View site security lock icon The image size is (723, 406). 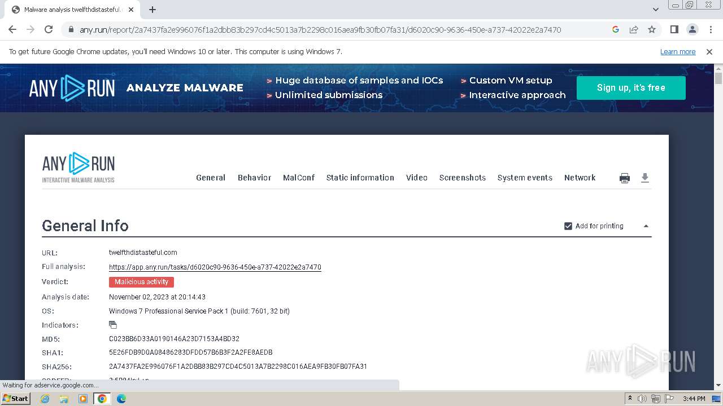click(71, 30)
